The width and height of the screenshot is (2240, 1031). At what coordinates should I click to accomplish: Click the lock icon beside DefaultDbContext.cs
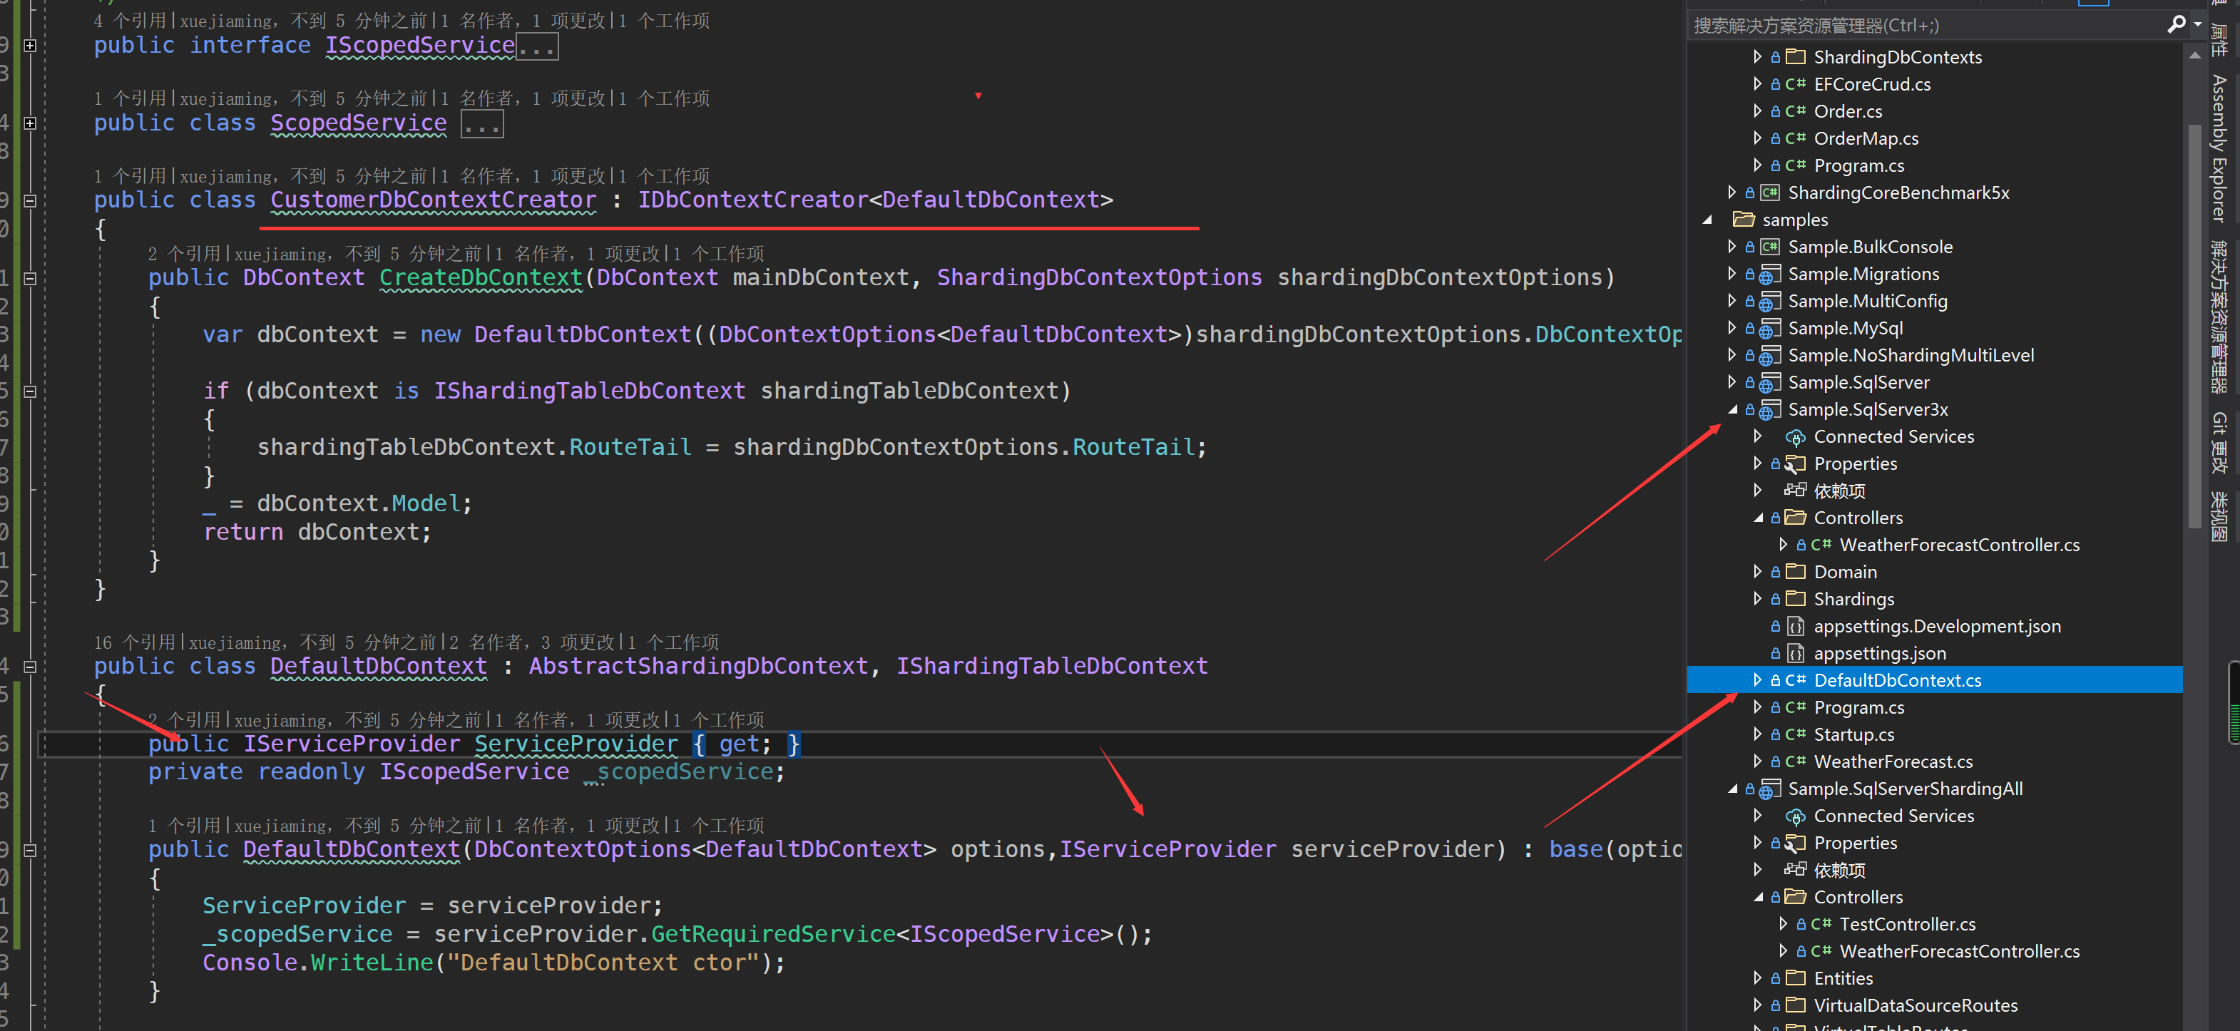pos(1776,679)
